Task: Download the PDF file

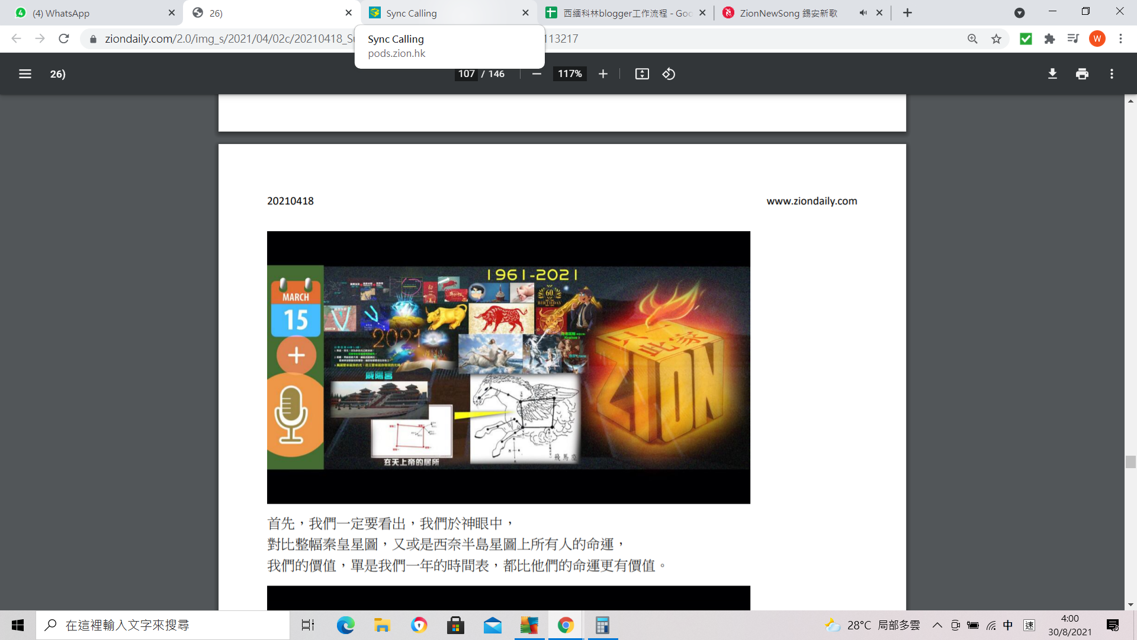Action: click(x=1052, y=74)
